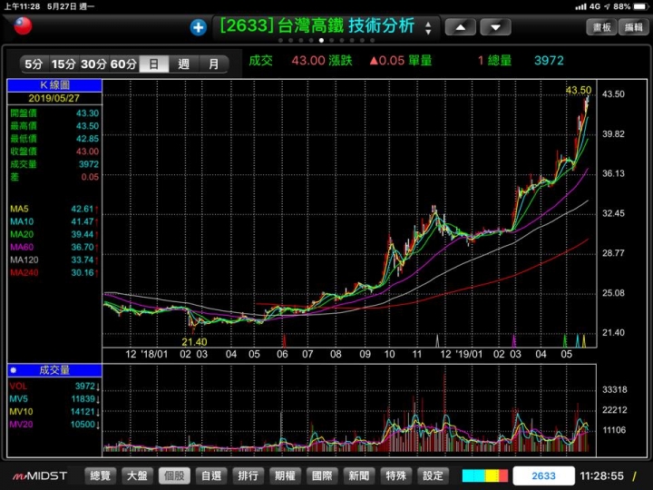Tap the 2633 stock code input field
Image resolution: width=653 pixels, height=490 pixels.
543,475
